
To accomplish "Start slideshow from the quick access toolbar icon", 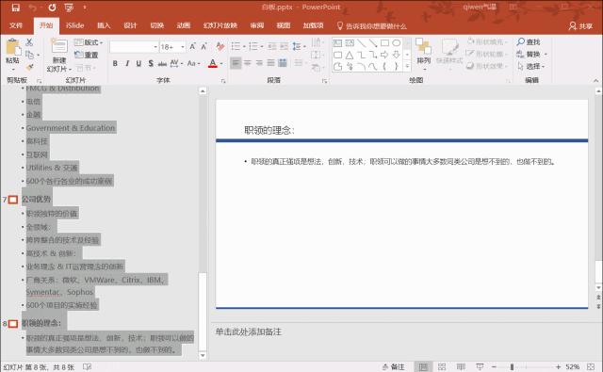I will [69, 8].
